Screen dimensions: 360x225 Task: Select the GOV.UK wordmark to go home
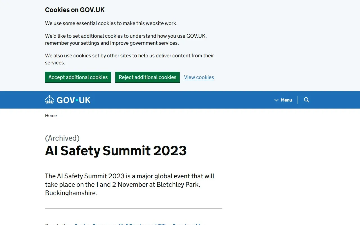[73, 100]
